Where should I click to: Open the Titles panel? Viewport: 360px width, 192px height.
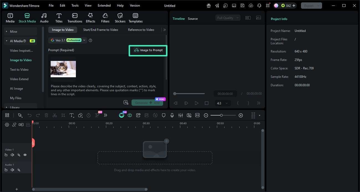coord(59,18)
